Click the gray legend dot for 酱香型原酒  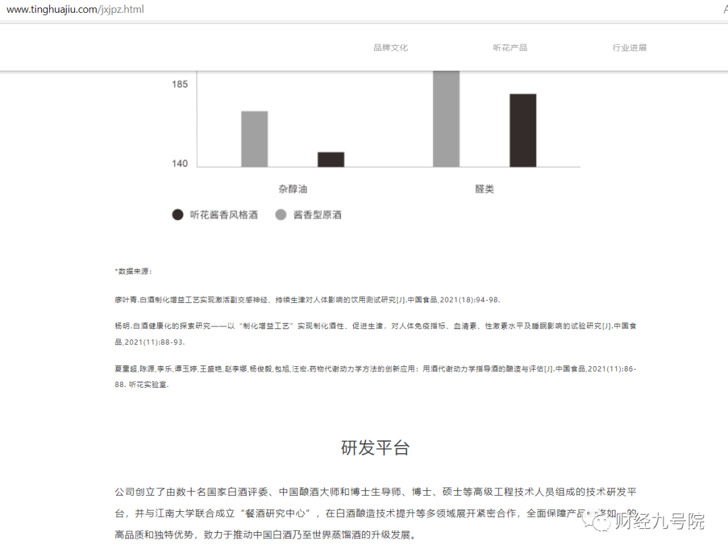pos(280,214)
